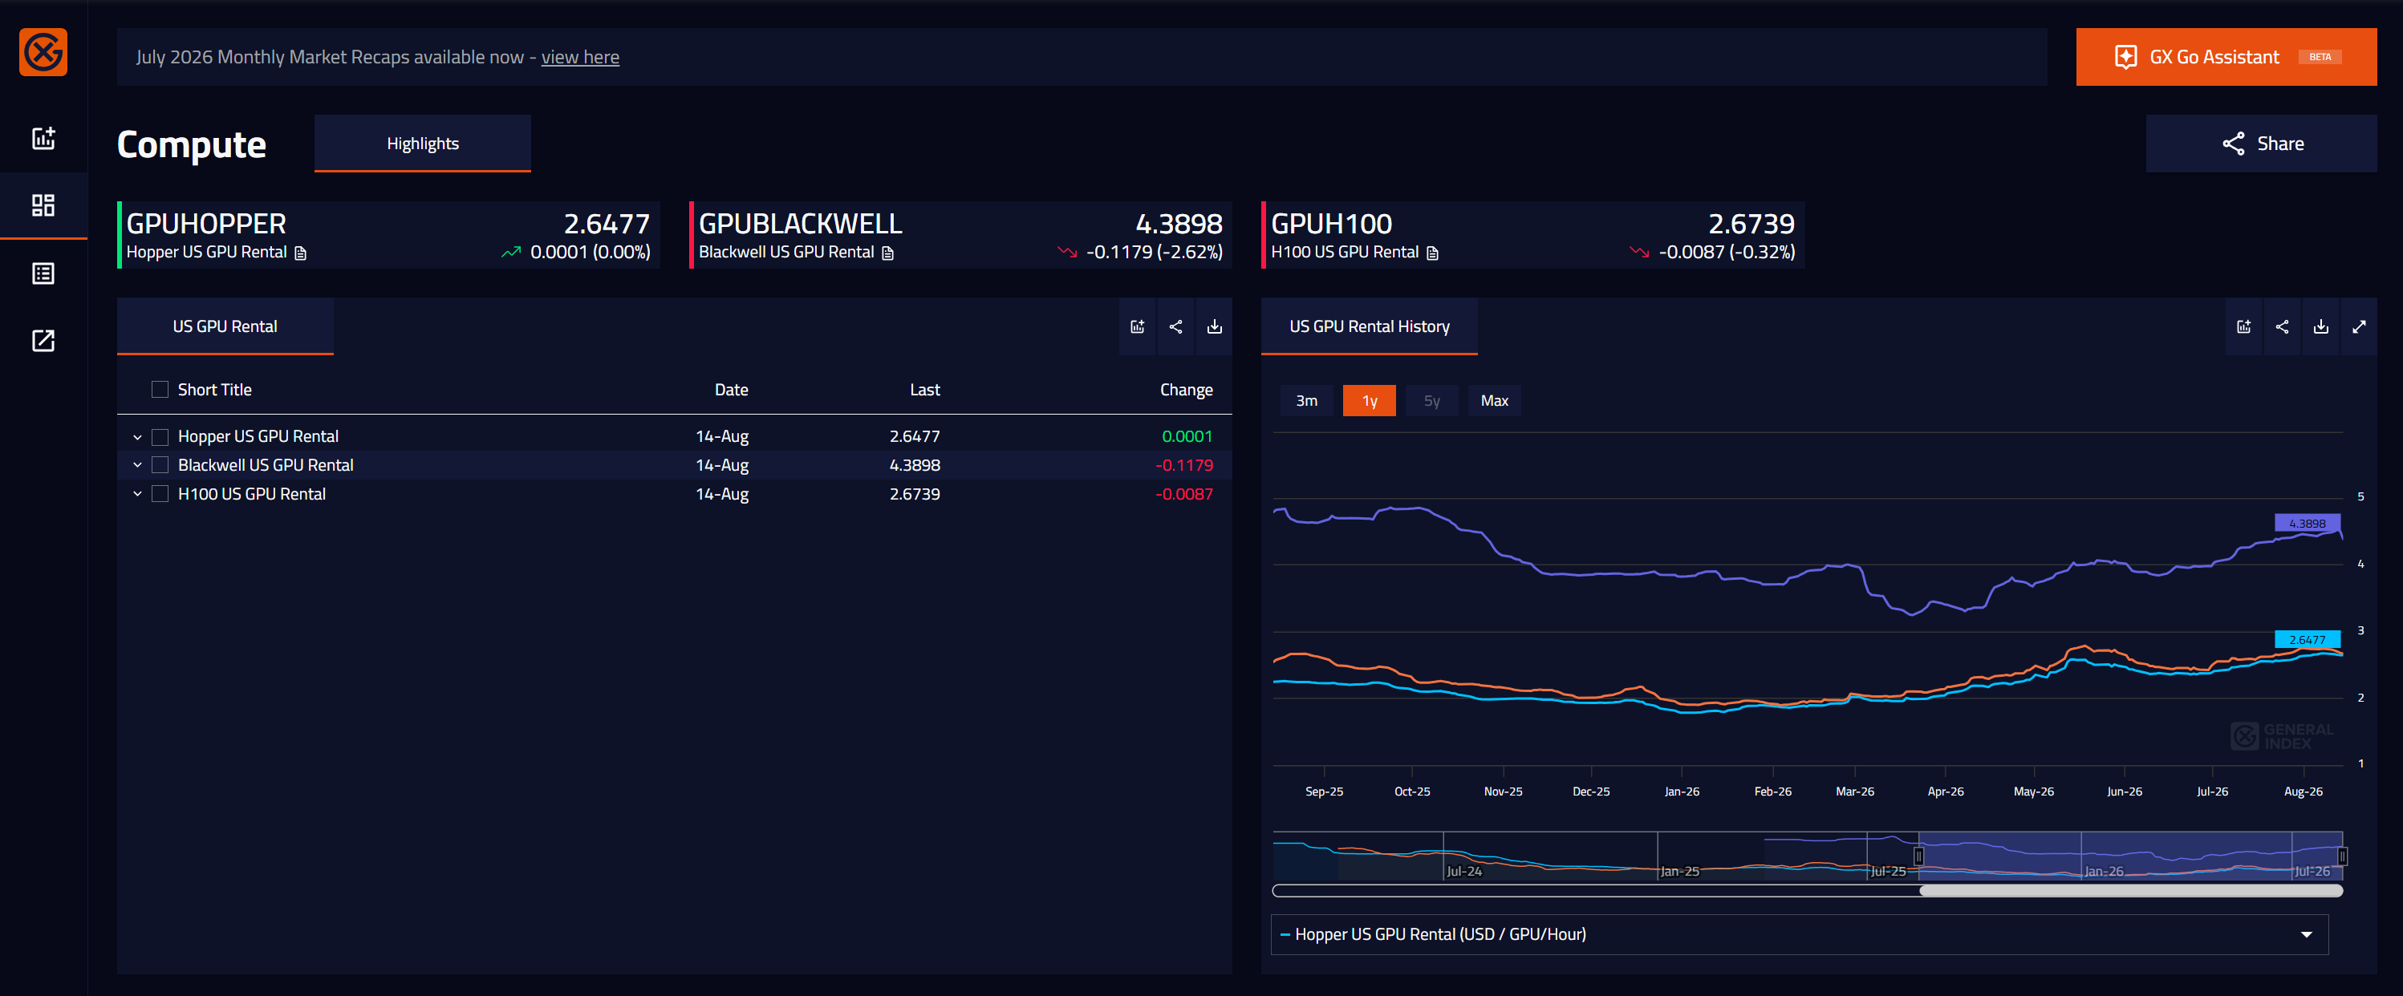Open the dashboard grid icon in sidebar
Image resolution: width=2403 pixels, height=996 pixels.
click(43, 205)
